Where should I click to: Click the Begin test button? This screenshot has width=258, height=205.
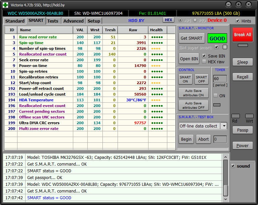186,139
